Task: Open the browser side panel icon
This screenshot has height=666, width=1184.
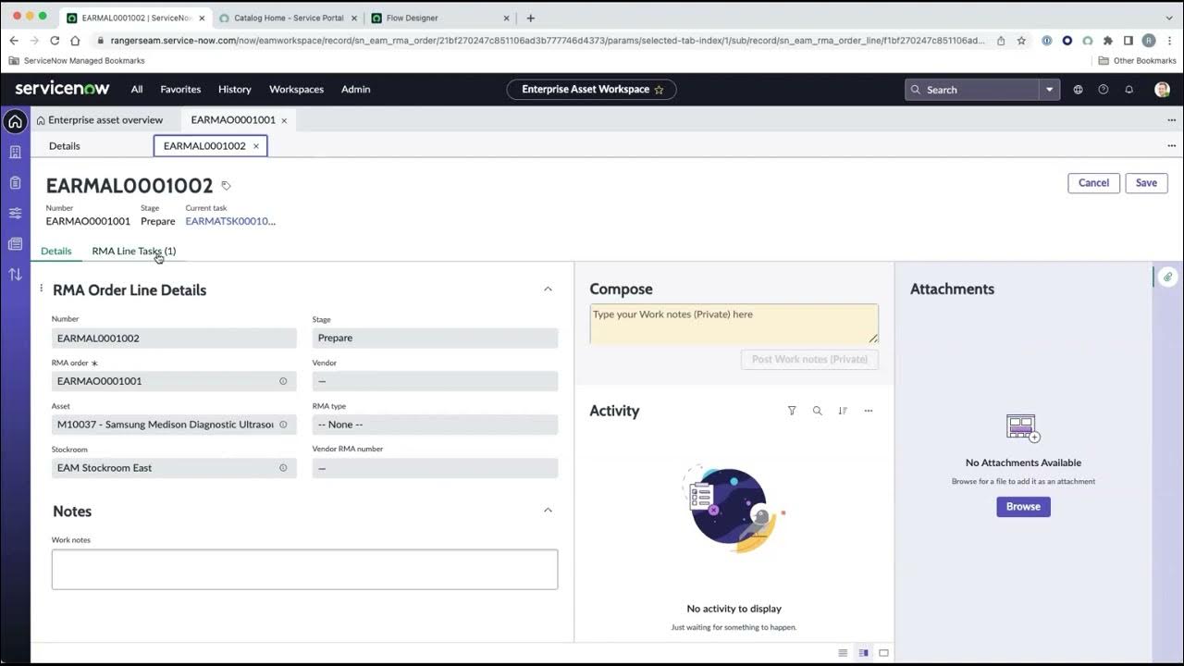Action: point(1128,41)
